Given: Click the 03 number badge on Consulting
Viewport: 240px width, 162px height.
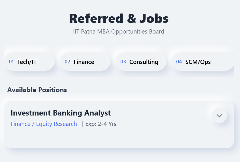Looking at the screenshot, I should pos(123,62).
